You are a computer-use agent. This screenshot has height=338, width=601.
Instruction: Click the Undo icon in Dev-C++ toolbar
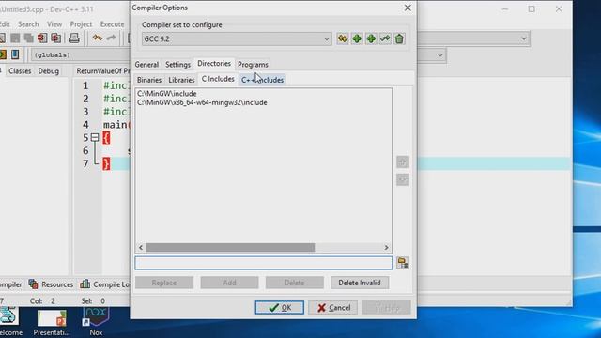(x=98, y=38)
